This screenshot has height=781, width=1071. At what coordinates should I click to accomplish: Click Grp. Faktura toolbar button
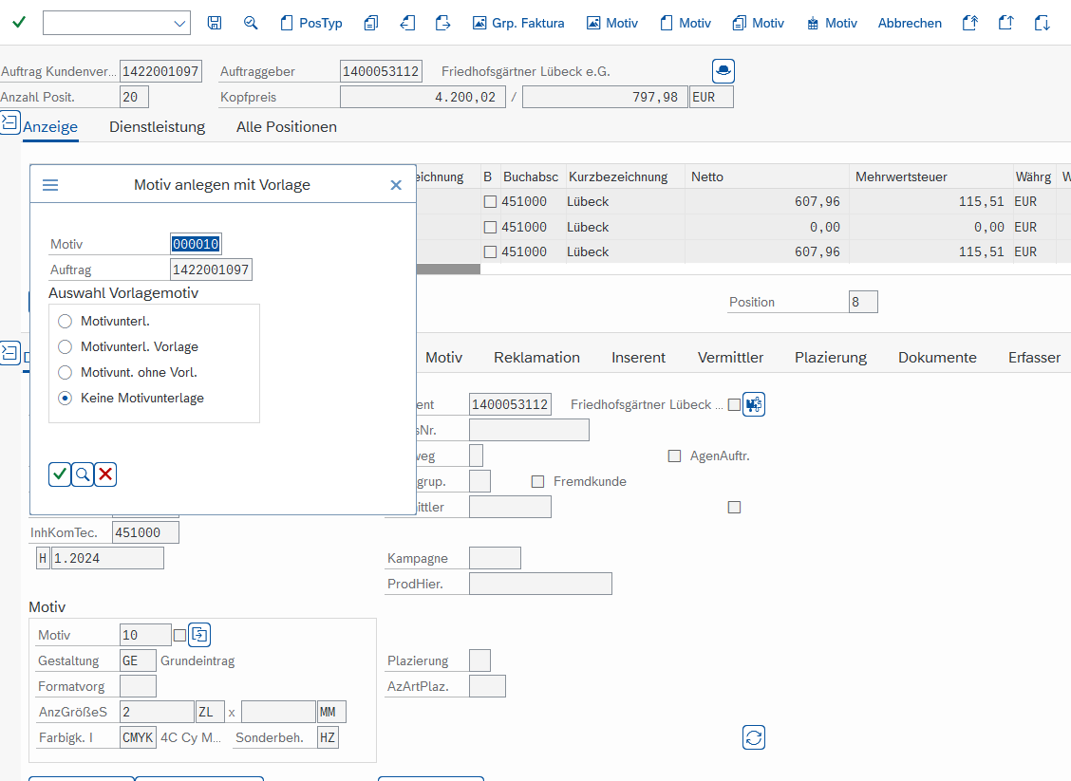518,23
